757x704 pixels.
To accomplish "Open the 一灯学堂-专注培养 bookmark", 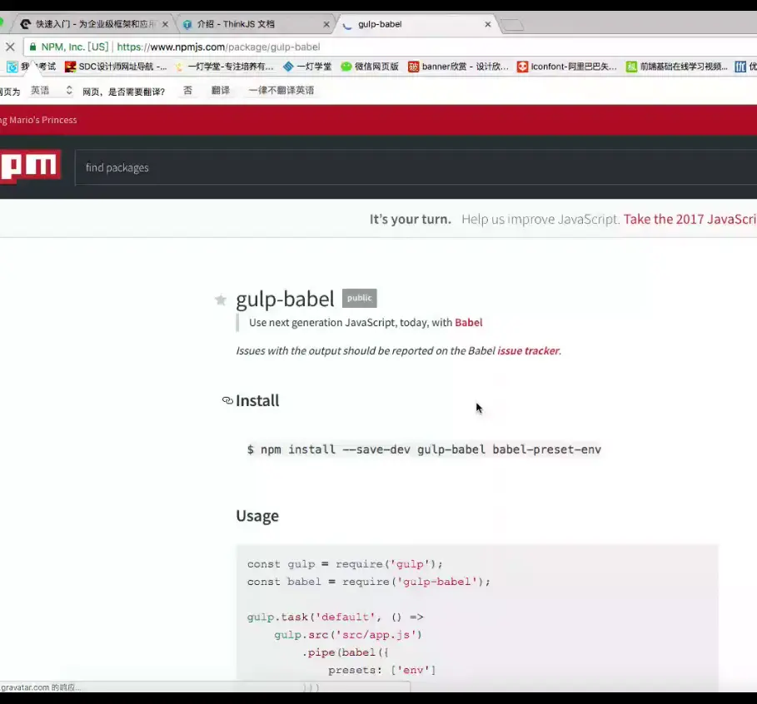I will 225,67.
